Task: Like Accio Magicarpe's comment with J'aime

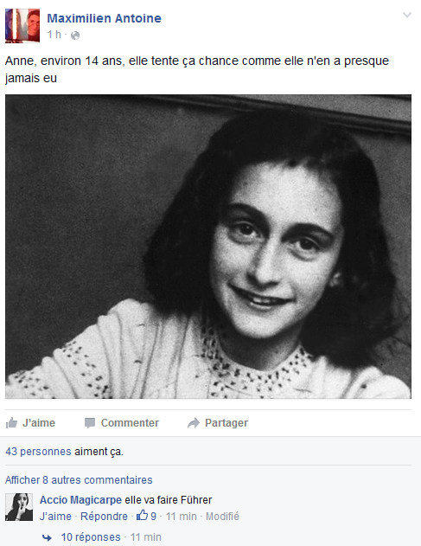Action: click(55, 516)
